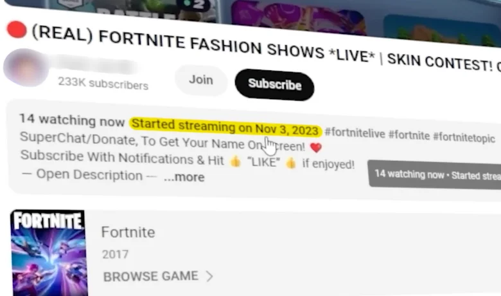Click the 233K subscribers count
Image resolution: width=501 pixels, height=296 pixels.
click(103, 84)
